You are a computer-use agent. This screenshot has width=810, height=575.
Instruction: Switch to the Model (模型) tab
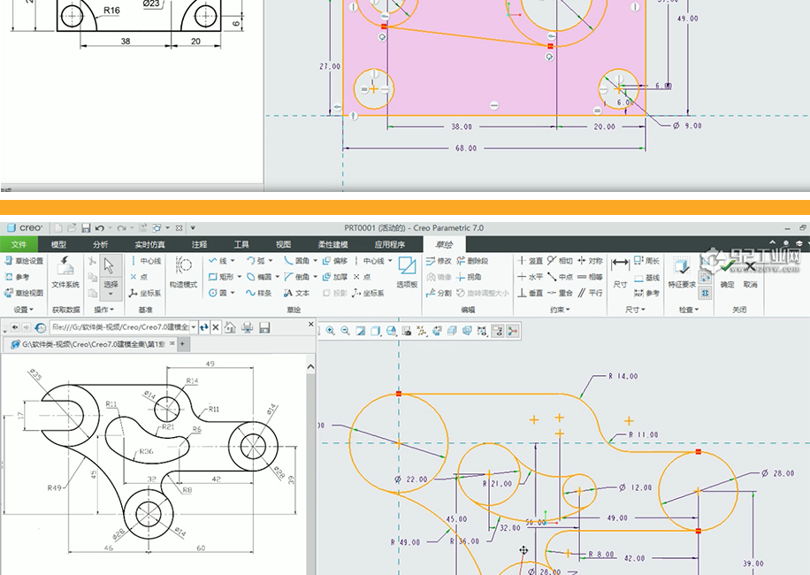tap(59, 244)
